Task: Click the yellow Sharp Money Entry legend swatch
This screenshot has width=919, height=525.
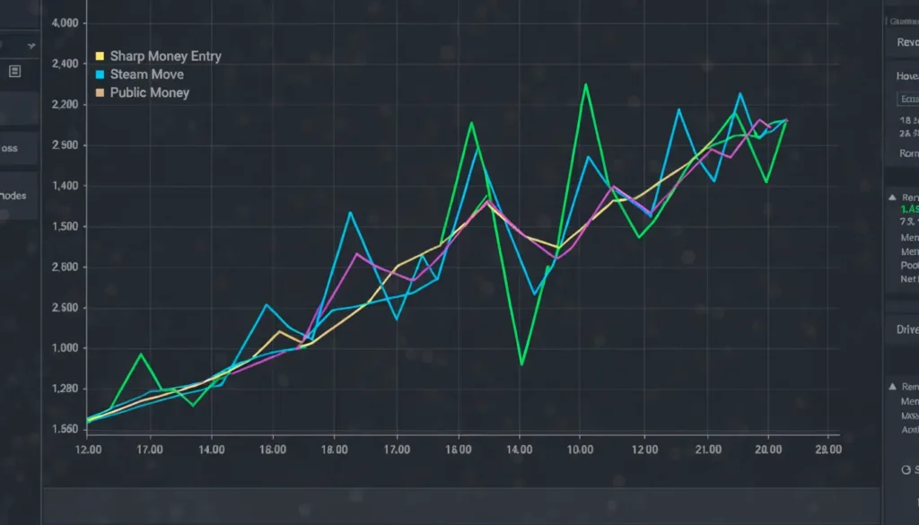Action: coord(100,57)
